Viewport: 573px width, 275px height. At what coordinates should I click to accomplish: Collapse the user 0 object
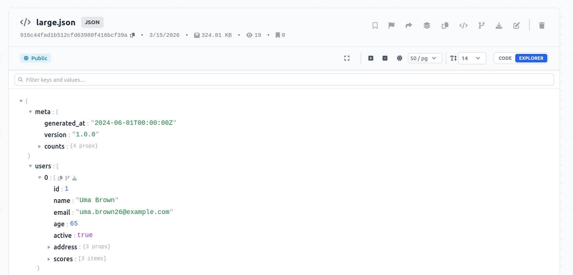point(40,178)
